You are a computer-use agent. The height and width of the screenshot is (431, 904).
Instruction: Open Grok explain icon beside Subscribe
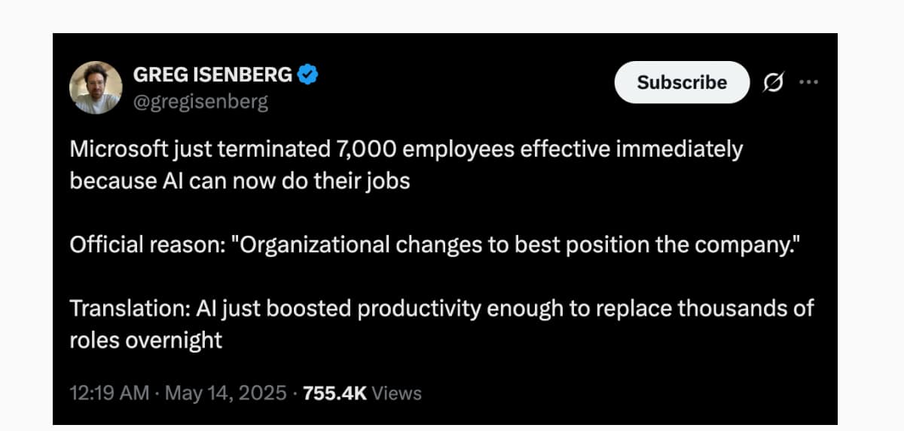tap(773, 82)
